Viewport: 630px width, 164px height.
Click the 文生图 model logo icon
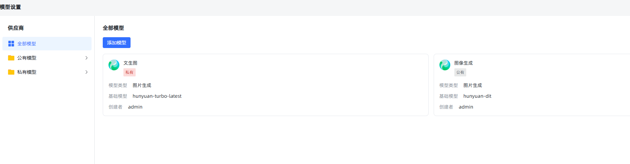pyautogui.click(x=114, y=65)
